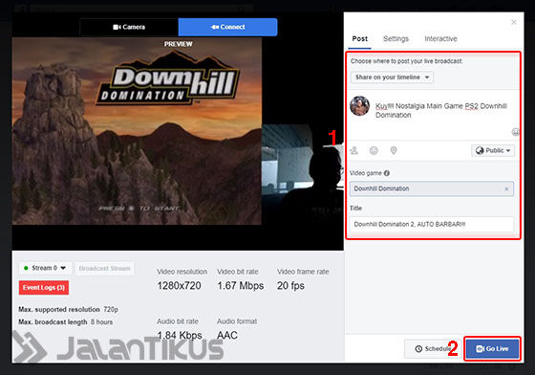This screenshot has height=375, width=535.
Task: Click the feeling/activity smiley icon
Action: click(374, 150)
